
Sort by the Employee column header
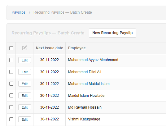77,48
